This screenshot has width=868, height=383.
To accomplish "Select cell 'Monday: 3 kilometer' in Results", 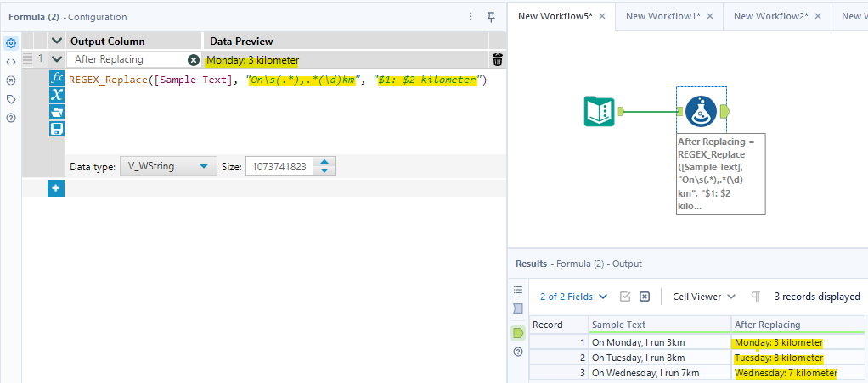I will (x=798, y=342).
